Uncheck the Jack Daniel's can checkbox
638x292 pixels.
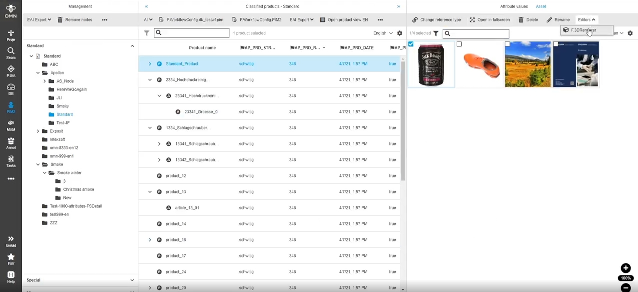pyautogui.click(x=411, y=44)
